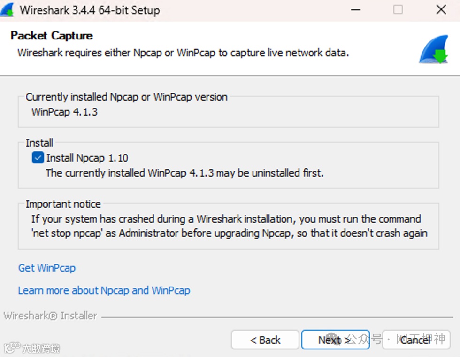Image resolution: width=460 pixels, height=357 pixels.
Task: Click the disabled maximize button
Action: tap(398, 10)
